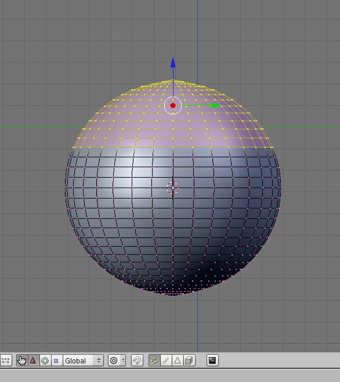Click the pivot dots icon at toolbar left
This screenshot has height=382, width=340.
6,361
